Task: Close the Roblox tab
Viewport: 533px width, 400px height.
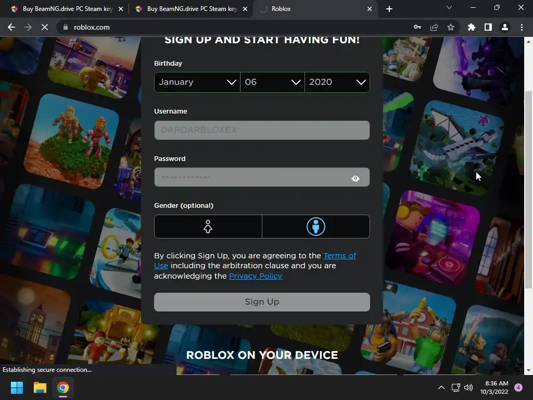Action: [370, 9]
